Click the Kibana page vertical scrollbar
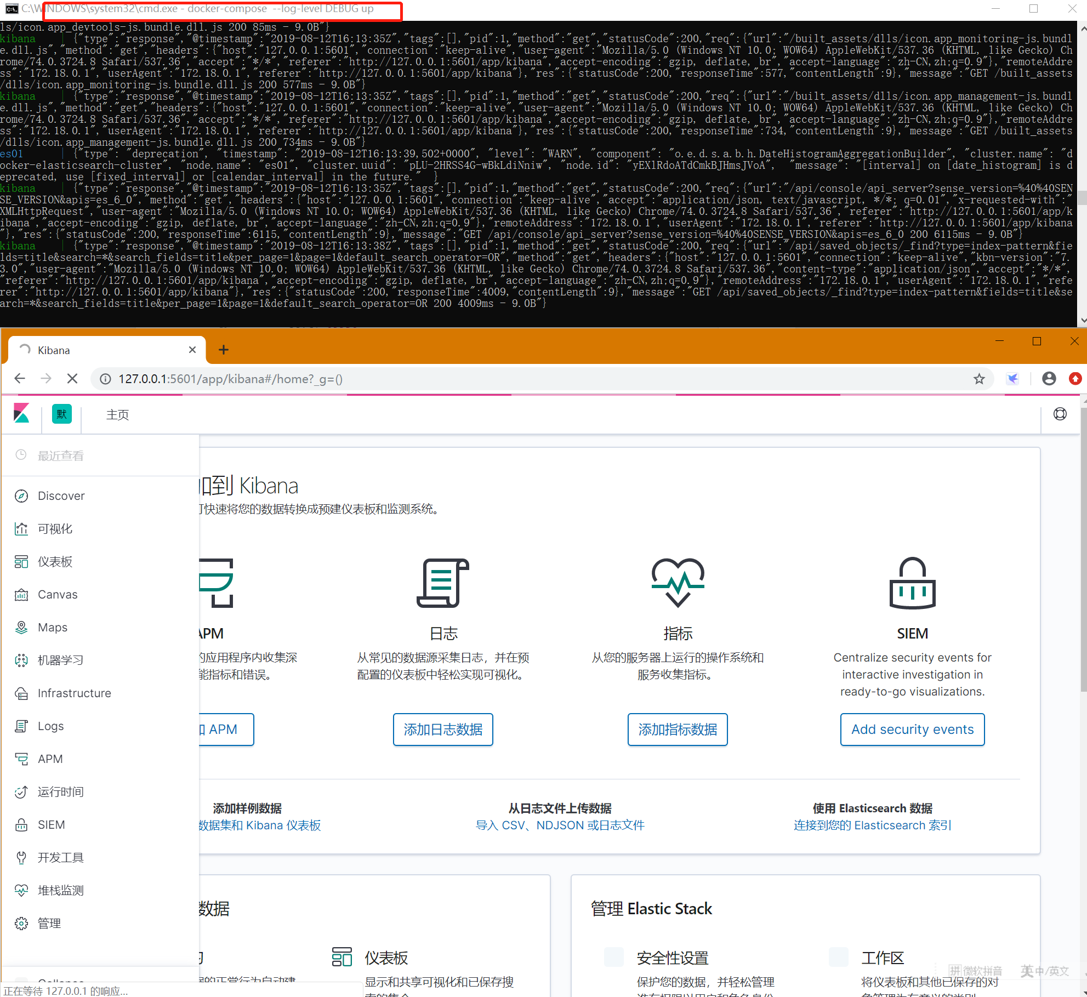This screenshot has height=997, width=1087. pos(1083,548)
